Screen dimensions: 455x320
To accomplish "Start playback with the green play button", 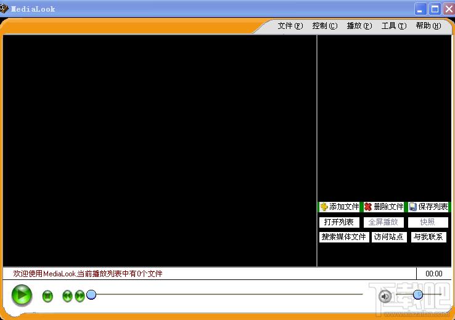I will (22, 295).
